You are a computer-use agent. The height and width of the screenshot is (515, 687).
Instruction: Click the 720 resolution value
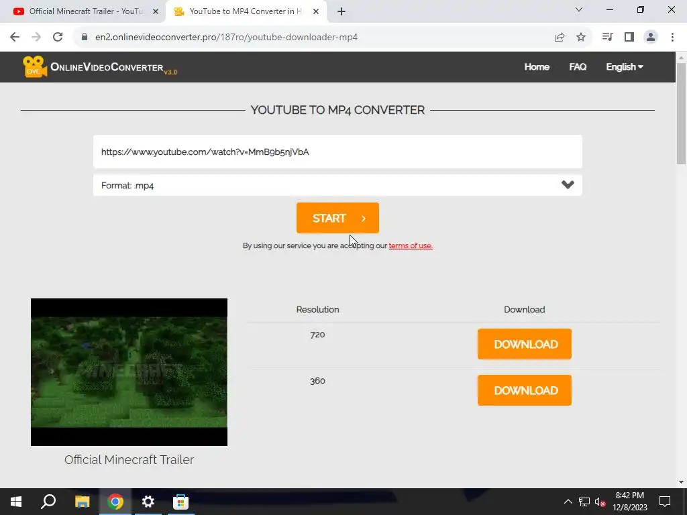(x=317, y=335)
